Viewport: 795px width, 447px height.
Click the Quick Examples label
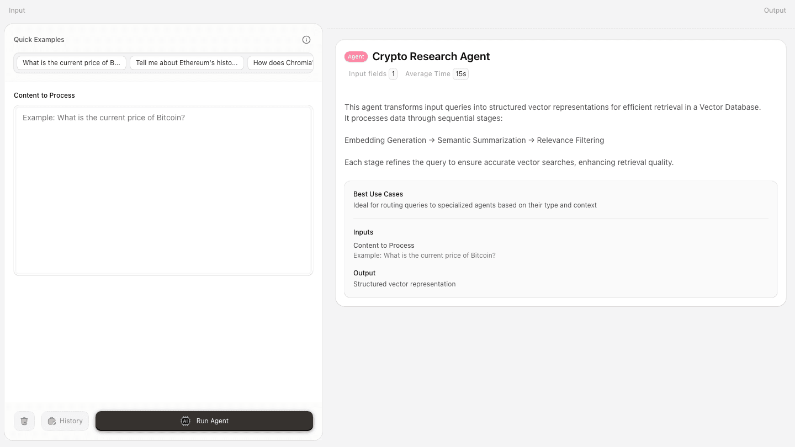39,40
